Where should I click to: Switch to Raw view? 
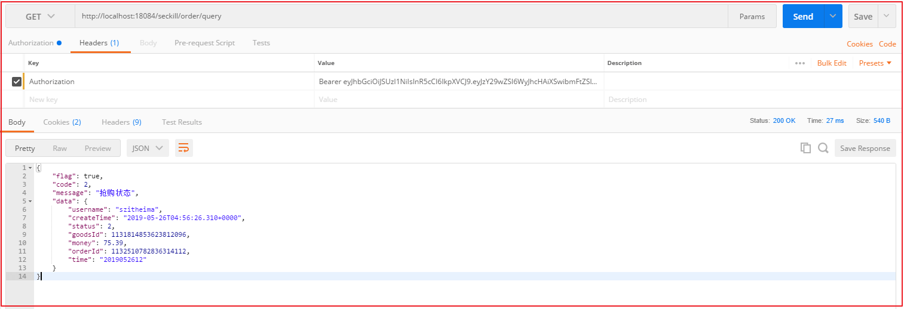tap(60, 149)
